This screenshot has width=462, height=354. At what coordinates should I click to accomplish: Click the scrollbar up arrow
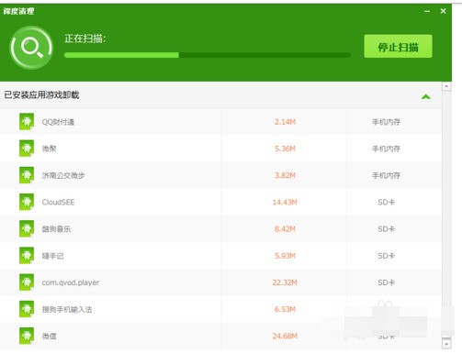tap(446, 86)
